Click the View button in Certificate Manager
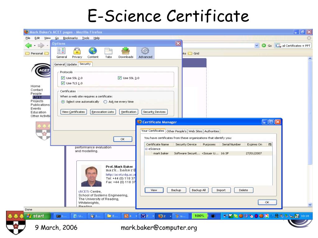Viewport: 318px width, 238px height. (154, 190)
